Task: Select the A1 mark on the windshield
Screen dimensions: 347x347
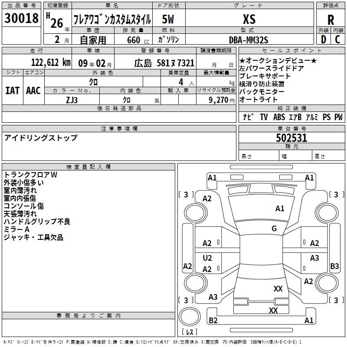Action: tap(280, 209)
